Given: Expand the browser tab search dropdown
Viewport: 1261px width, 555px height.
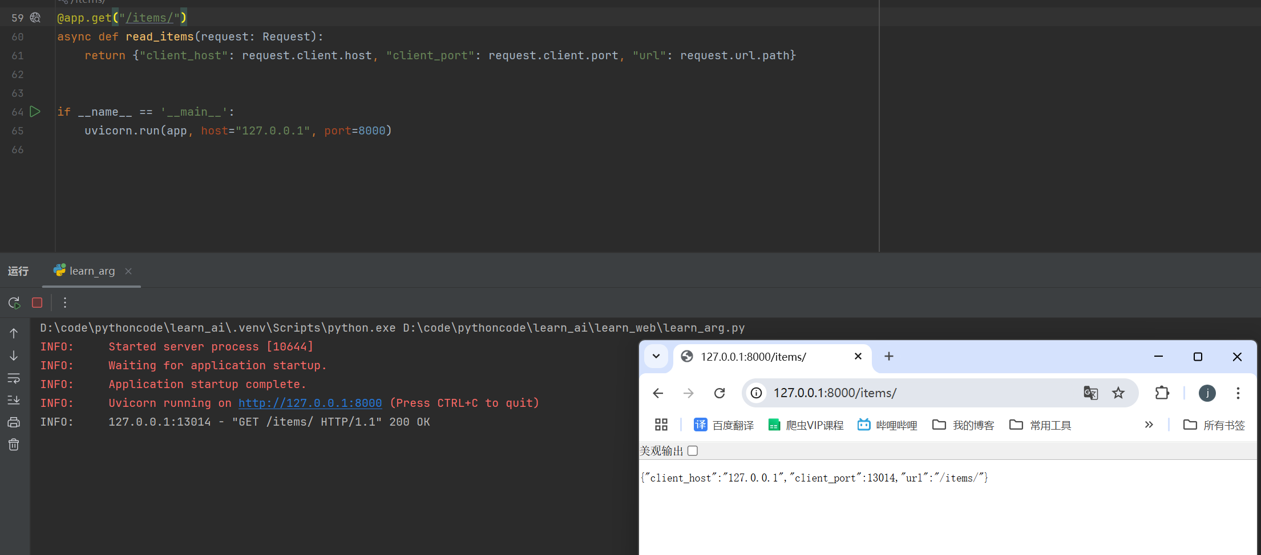Looking at the screenshot, I should pyautogui.click(x=656, y=357).
